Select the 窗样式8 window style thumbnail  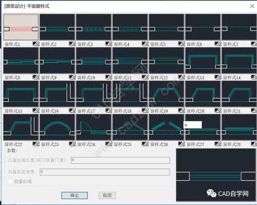pyautogui.click(x=21, y=61)
